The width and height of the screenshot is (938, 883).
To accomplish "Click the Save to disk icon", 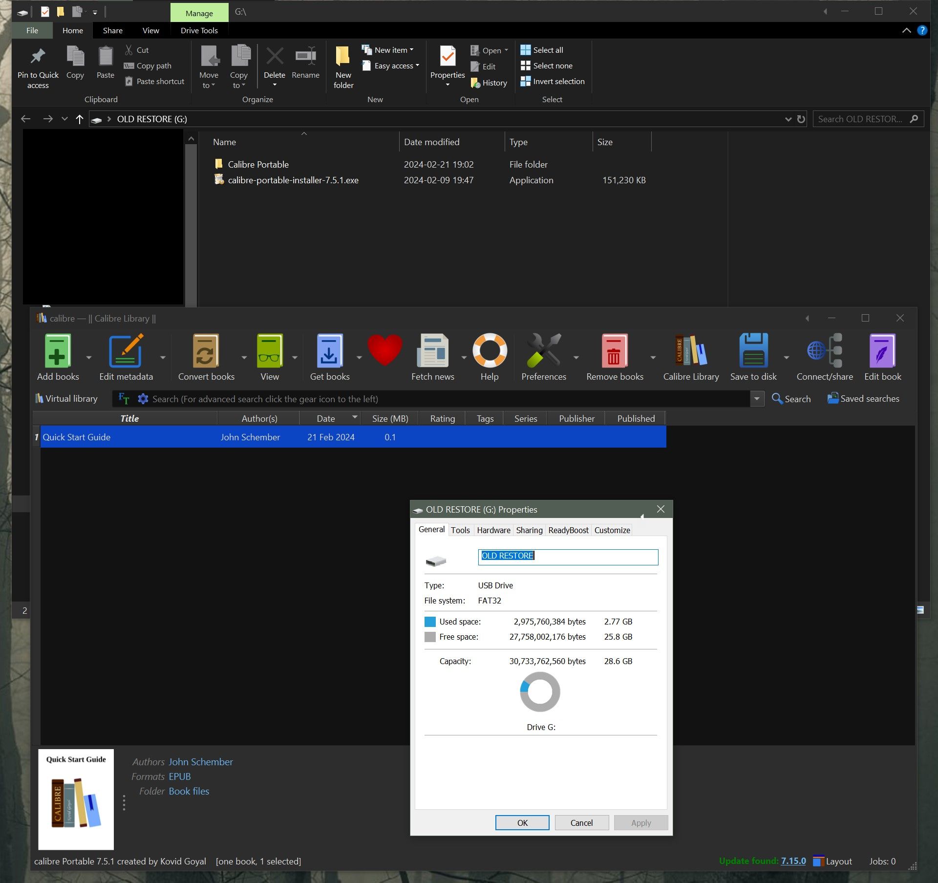I will (x=753, y=351).
